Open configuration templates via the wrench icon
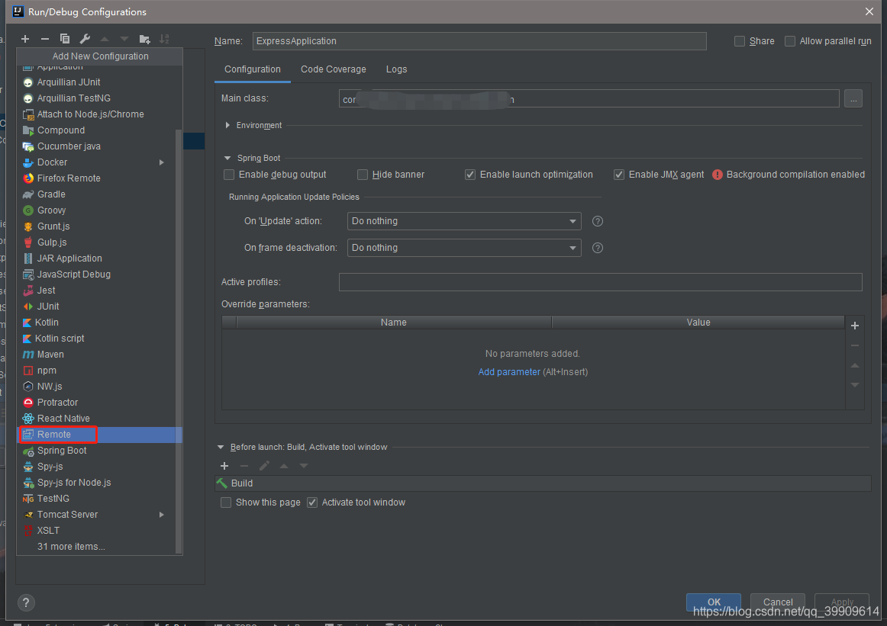 coord(85,38)
